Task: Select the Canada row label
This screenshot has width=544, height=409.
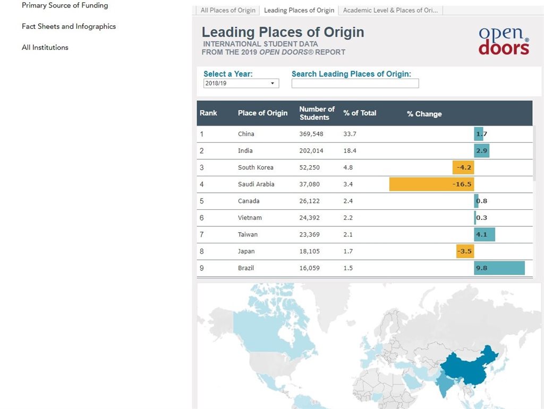Action: [x=249, y=201]
